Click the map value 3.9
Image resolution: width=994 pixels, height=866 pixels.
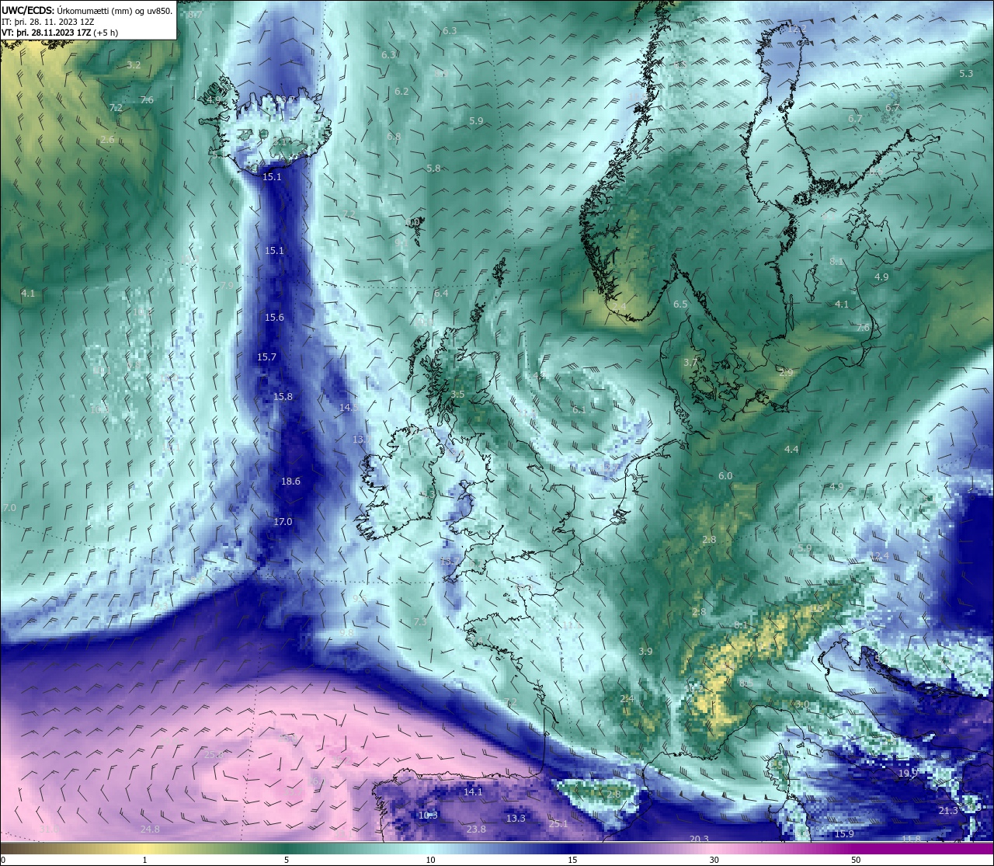(x=645, y=652)
